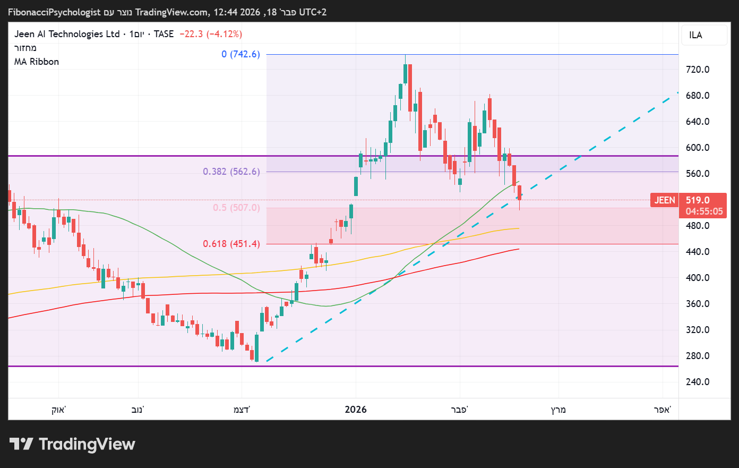Click the Fibonacci 0.618 (451.4) level label

(231, 244)
